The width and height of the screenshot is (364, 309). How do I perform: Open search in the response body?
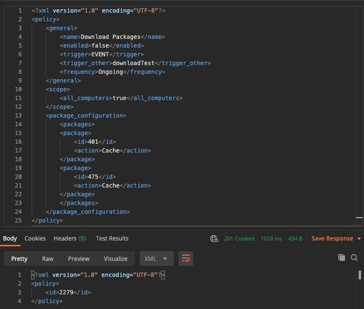tap(354, 257)
